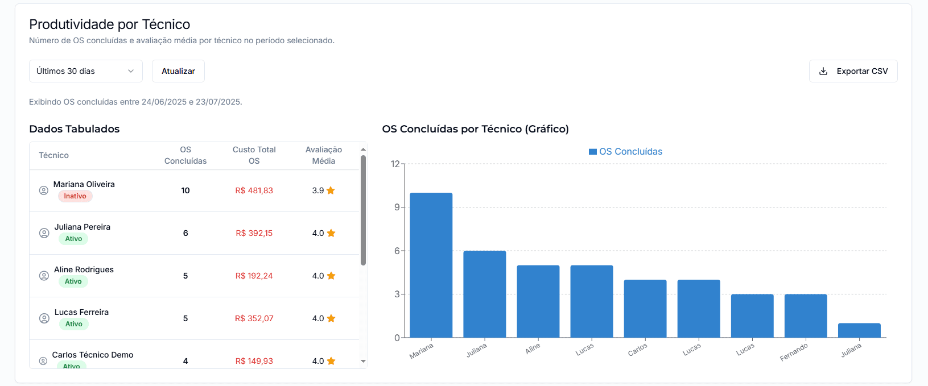Click the download icon in Exportar CSV
Image resolution: width=928 pixels, height=386 pixels.
(x=823, y=71)
